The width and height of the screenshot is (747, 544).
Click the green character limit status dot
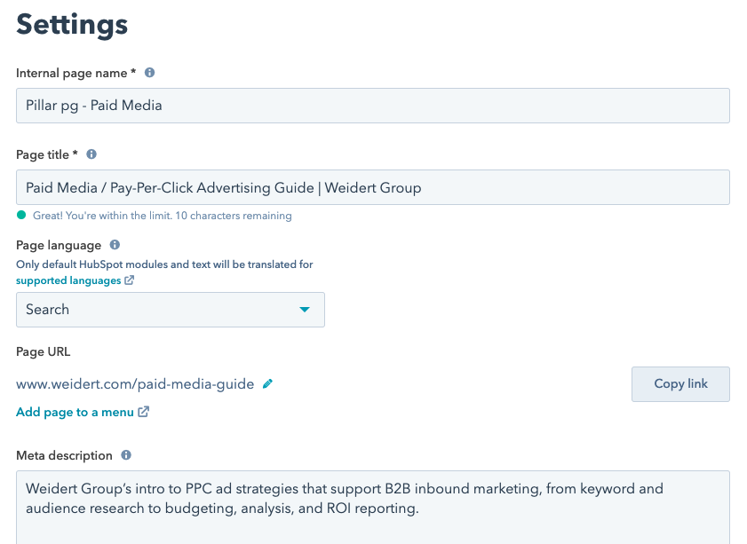click(20, 216)
